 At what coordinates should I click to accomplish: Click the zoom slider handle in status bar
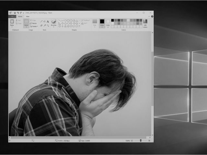click(x=140, y=141)
